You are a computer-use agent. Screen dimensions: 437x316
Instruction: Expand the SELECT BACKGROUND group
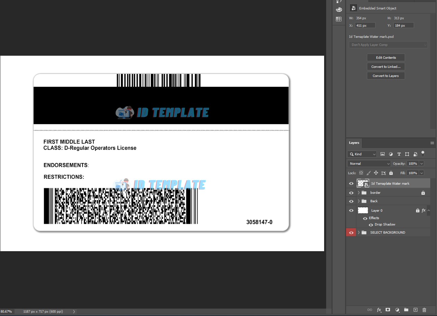[359, 233]
